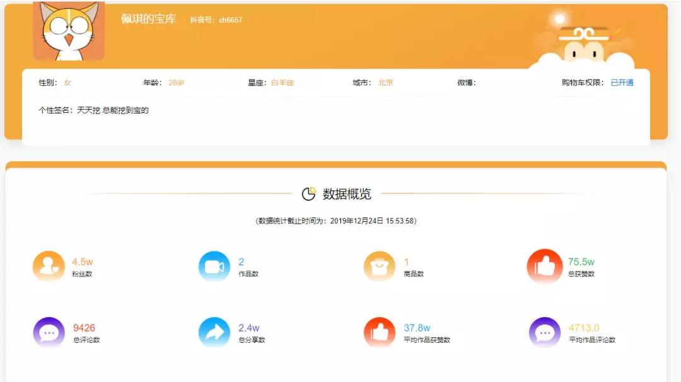Click the blue video camera icon beside 作品数

(x=214, y=265)
